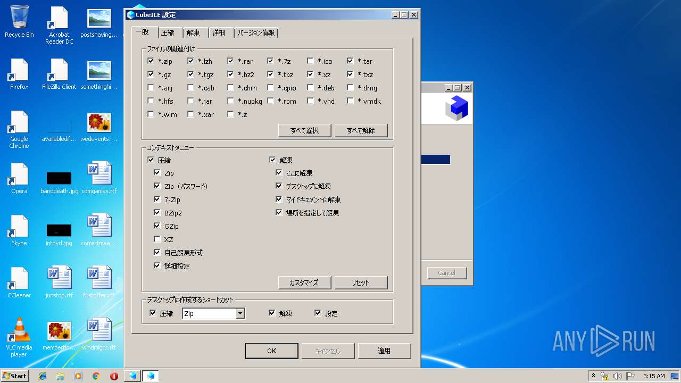Select windmight.rtf document icon
681x383 pixels.
99,335
